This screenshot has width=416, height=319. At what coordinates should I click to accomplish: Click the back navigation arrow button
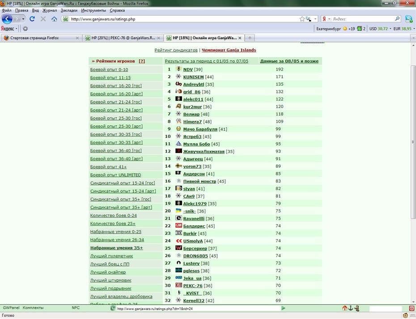[x=7, y=19]
